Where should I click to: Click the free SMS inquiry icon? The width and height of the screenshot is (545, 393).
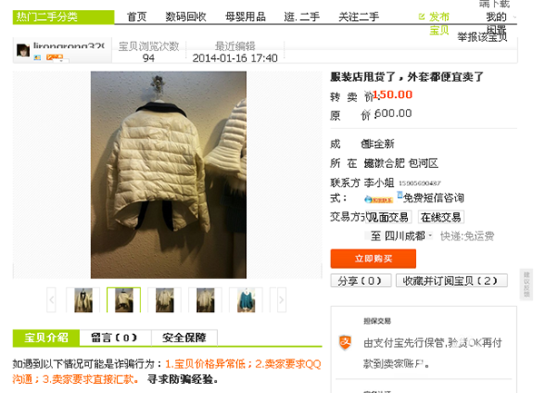(x=400, y=196)
